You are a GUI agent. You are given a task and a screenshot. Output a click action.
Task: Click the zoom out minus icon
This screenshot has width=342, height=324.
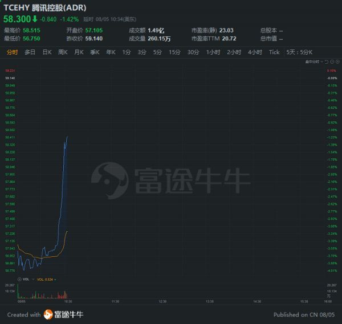(332, 62)
